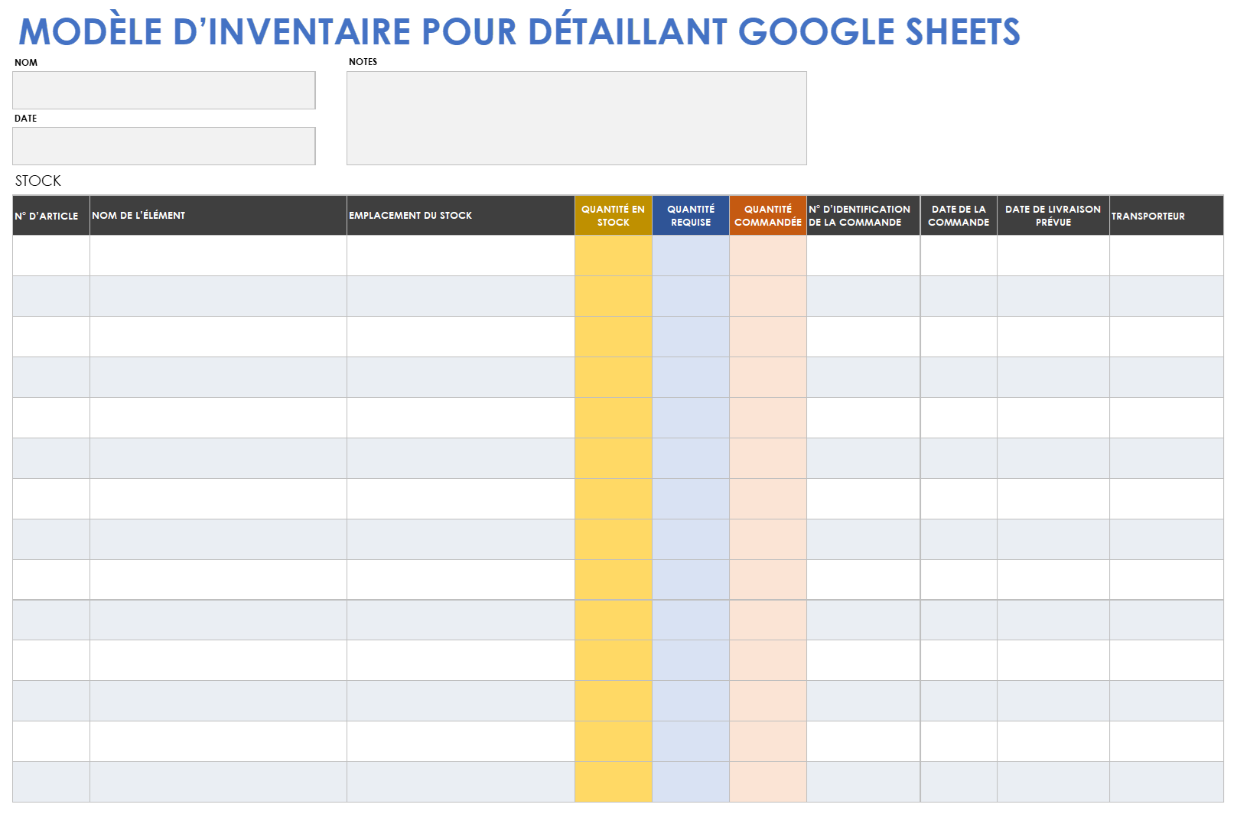Click the 'QUANTITÉ EN STOCK' header

[x=614, y=216]
